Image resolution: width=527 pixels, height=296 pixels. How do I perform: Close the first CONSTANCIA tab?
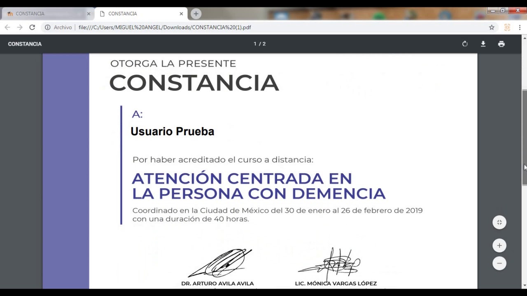point(89,14)
